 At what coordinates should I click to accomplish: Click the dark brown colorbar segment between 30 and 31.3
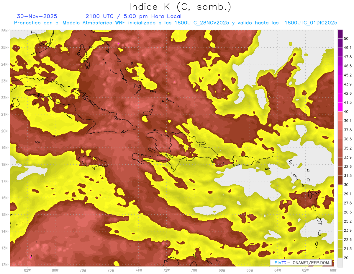(340, 180)
